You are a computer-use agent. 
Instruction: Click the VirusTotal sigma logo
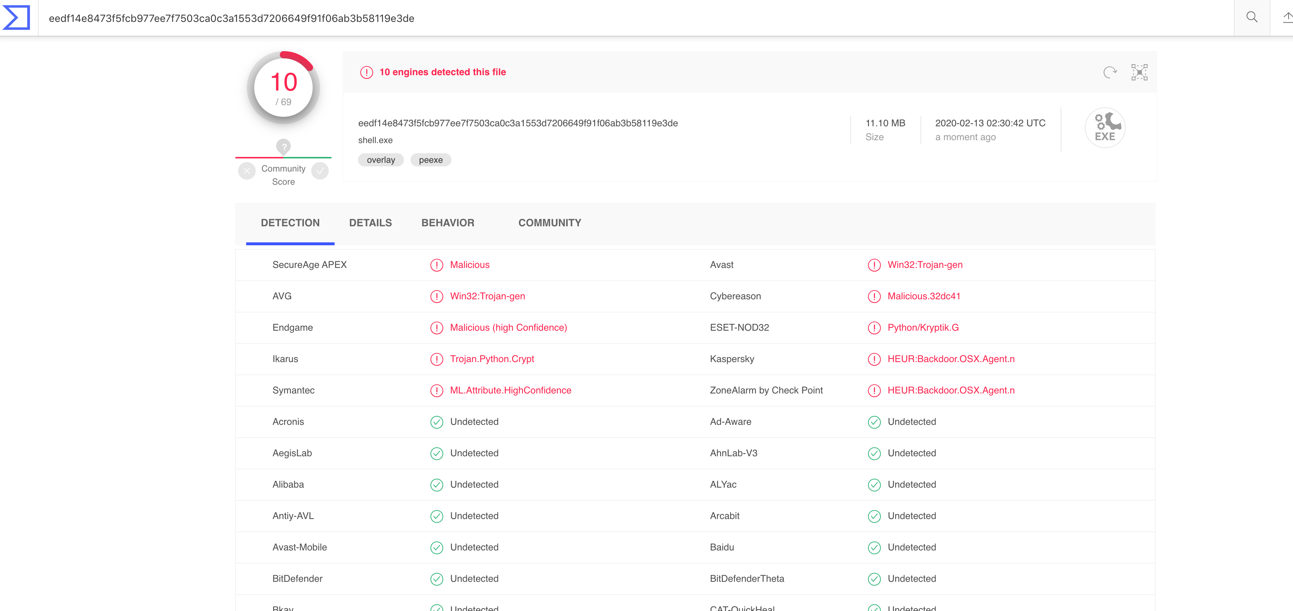[x=16, y=18]
